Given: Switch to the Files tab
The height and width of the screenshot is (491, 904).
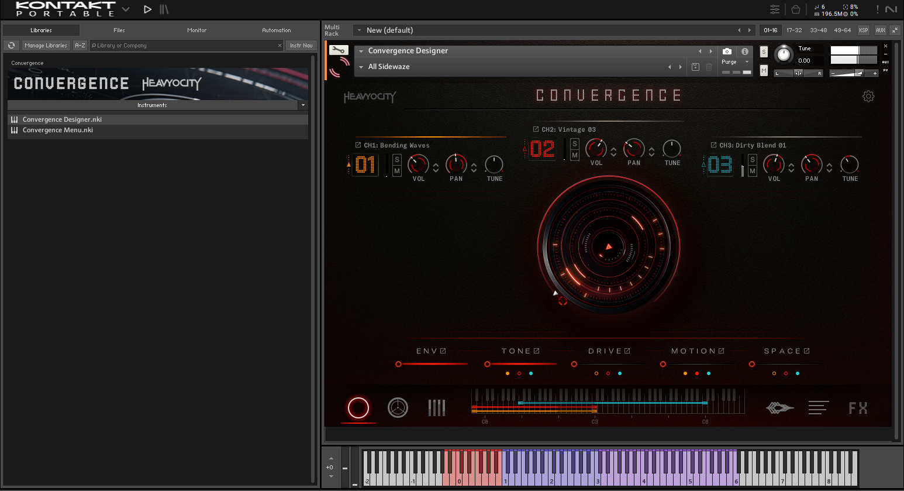Looking at the screenshot, I should 119,30.
